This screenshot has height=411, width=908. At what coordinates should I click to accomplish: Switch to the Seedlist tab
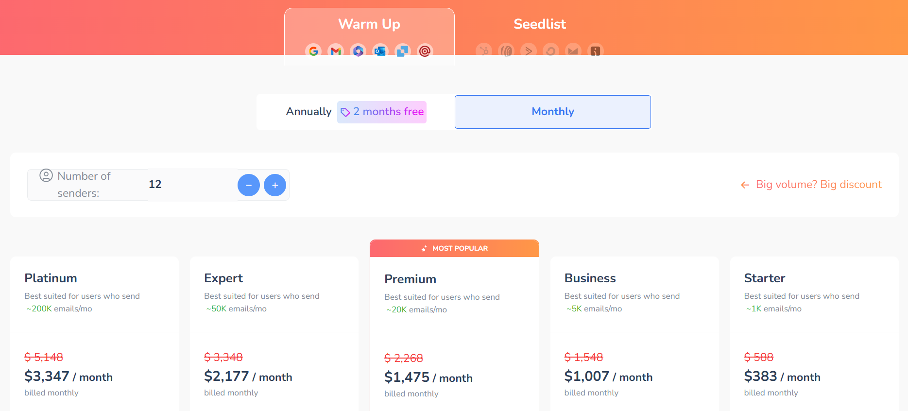(x=539, y=24)
